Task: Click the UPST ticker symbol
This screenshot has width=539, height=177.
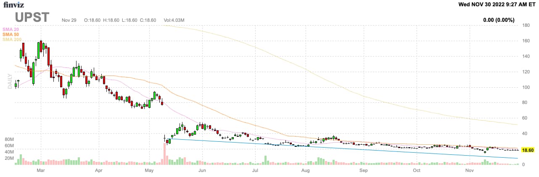Action: [32, 18]
